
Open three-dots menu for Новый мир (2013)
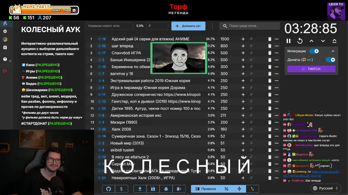pyautogui.click(x=276, y=143)
